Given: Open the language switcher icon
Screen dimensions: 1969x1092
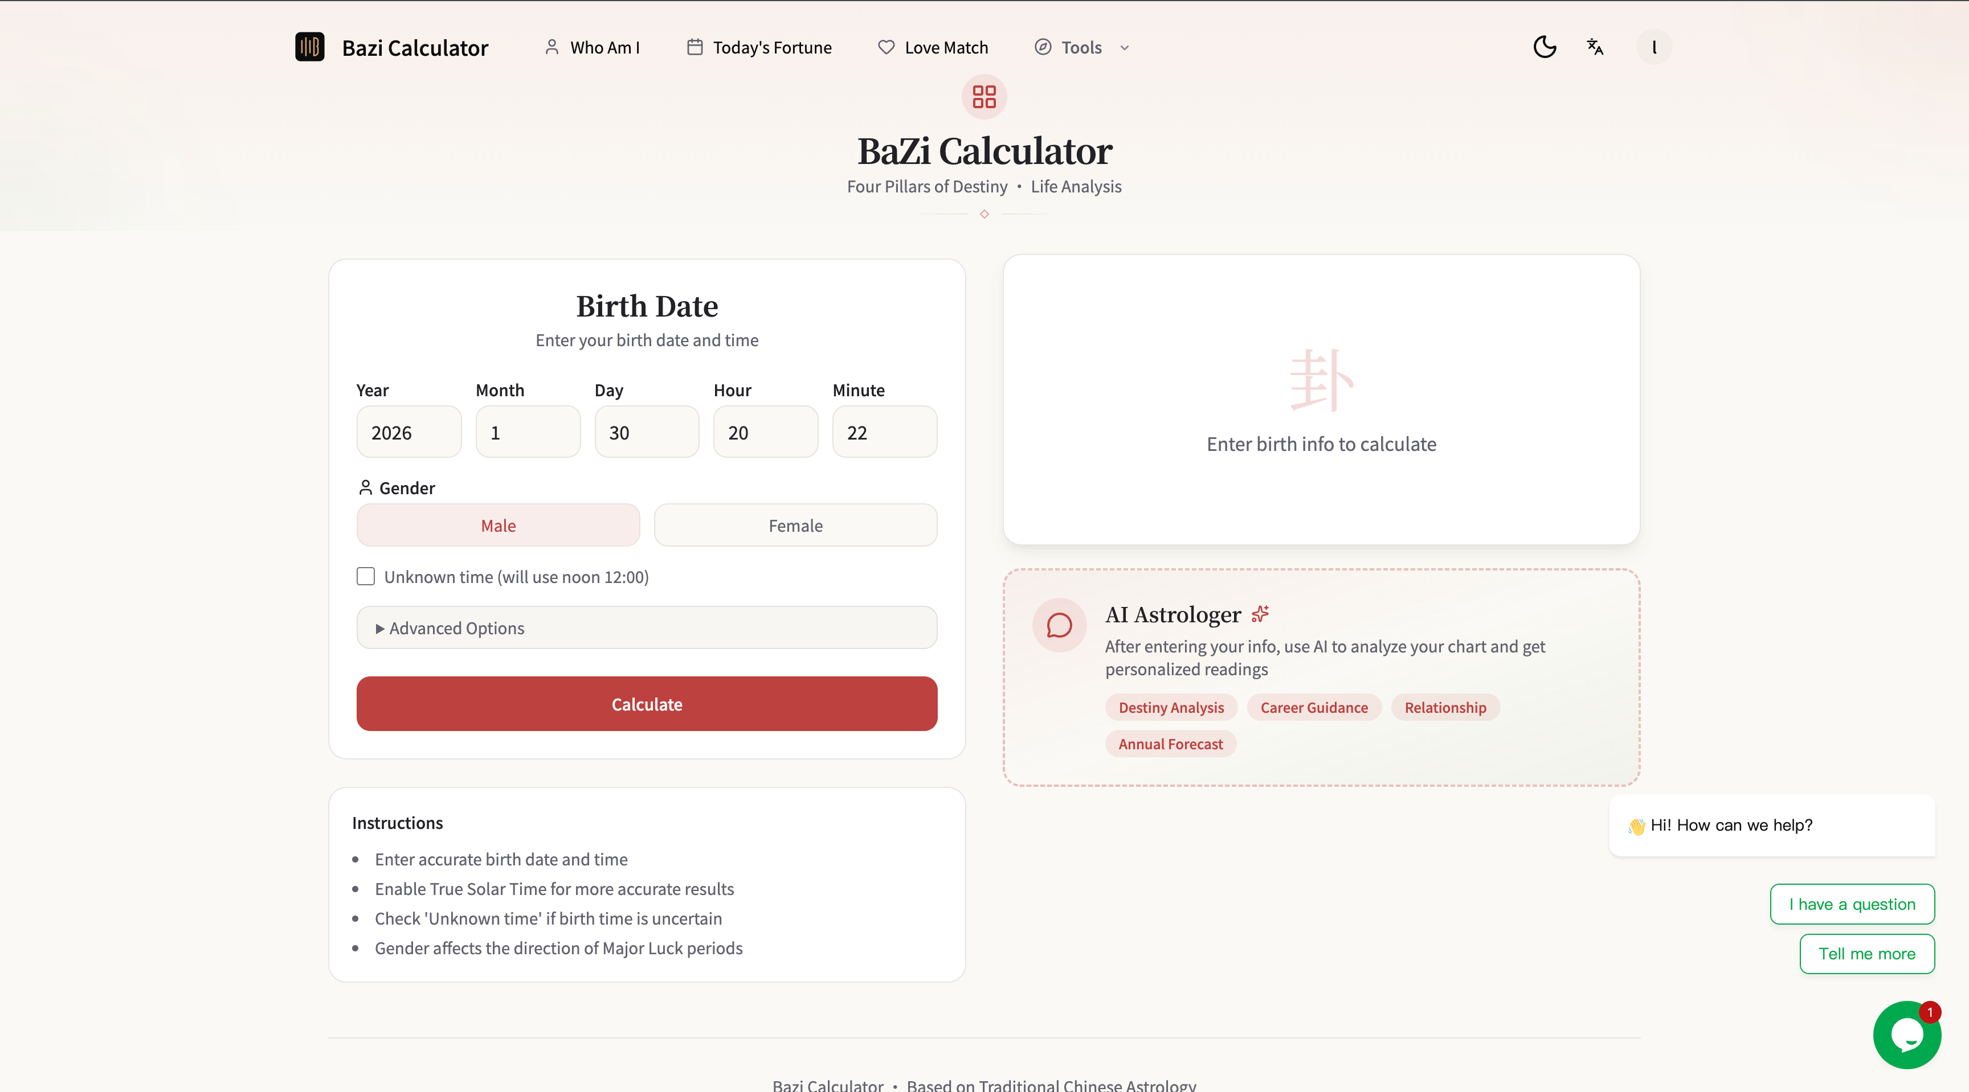Looking at the screenshot, I should tap(1595, 47).
